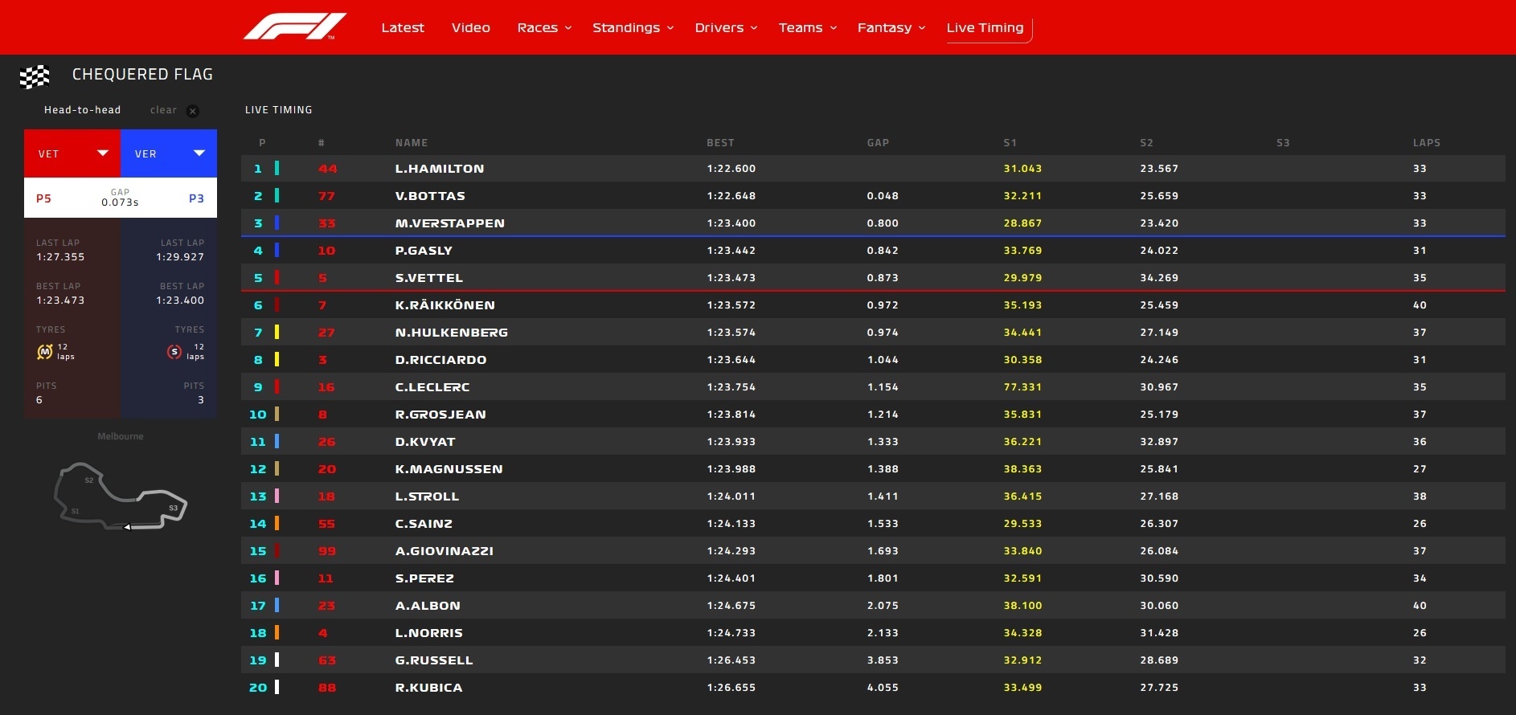Select the K.RÄIKKÖNEN row name
1516x715 pixels.
445,305
